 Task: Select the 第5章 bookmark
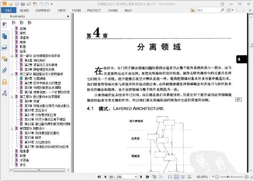tap(43, 83)
